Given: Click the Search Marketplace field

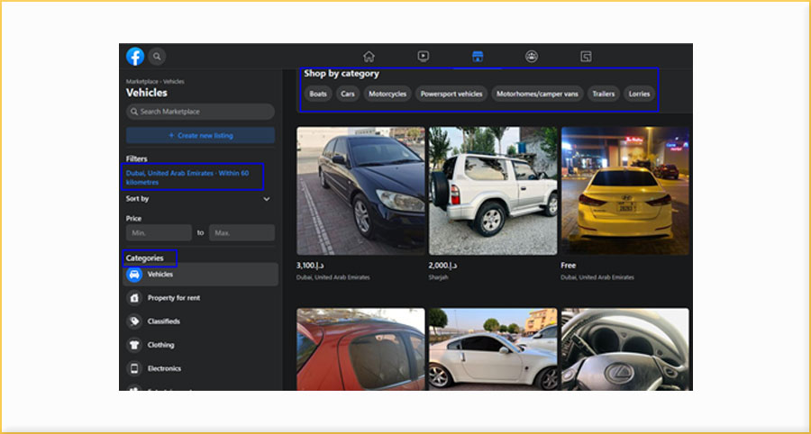Looking at the screenshot, I should 200,112.
